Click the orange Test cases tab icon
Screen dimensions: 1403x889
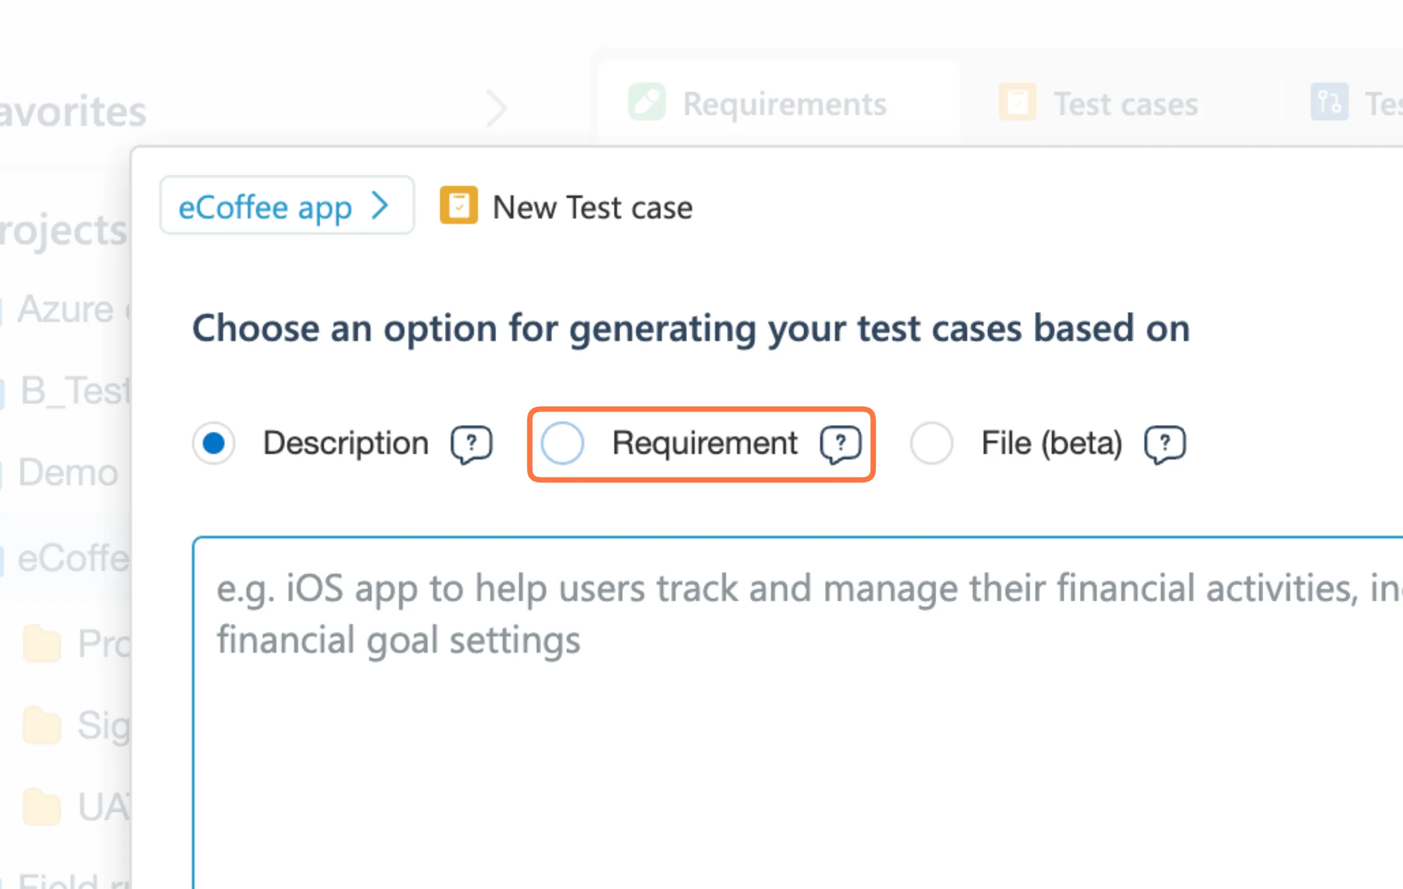click(x=1017, y=102)
